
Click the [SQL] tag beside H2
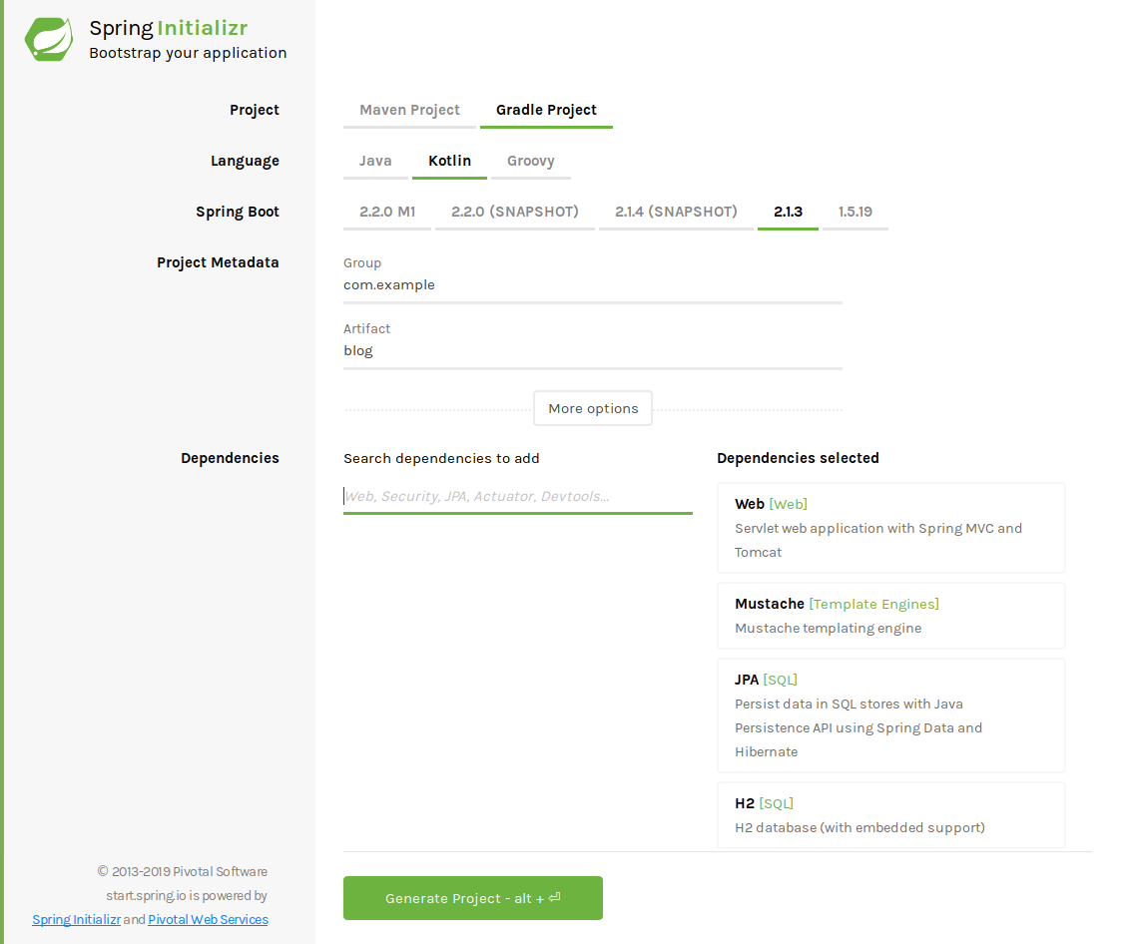tap(776, 803)
